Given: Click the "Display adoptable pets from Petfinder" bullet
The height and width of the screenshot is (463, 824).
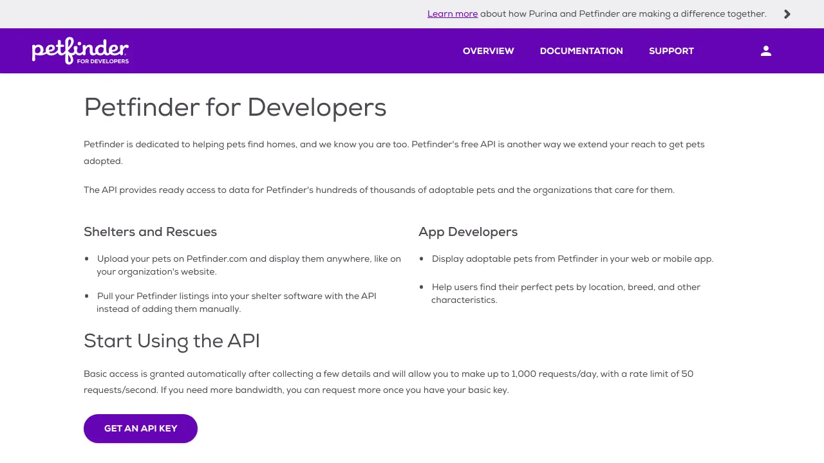Looking at the screenshot, I should [x=572, y=259].
